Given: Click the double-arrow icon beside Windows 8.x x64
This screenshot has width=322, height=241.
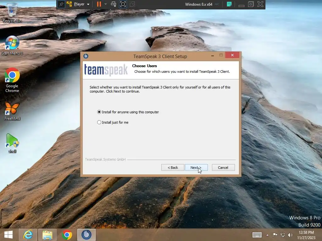Looking at the screenshot, I should [217, 4].
